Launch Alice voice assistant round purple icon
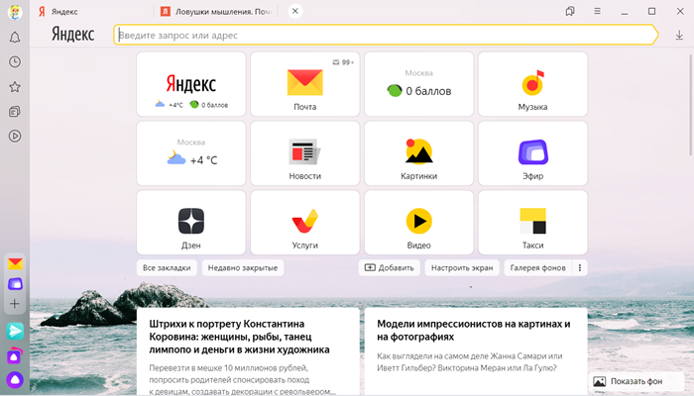Viewport: 694px width, 396px height. click(15, 379)
